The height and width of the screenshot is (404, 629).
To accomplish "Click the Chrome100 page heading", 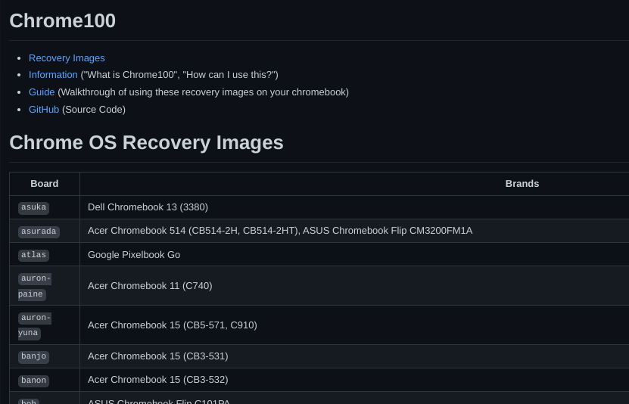I will (x=63, y=21).
